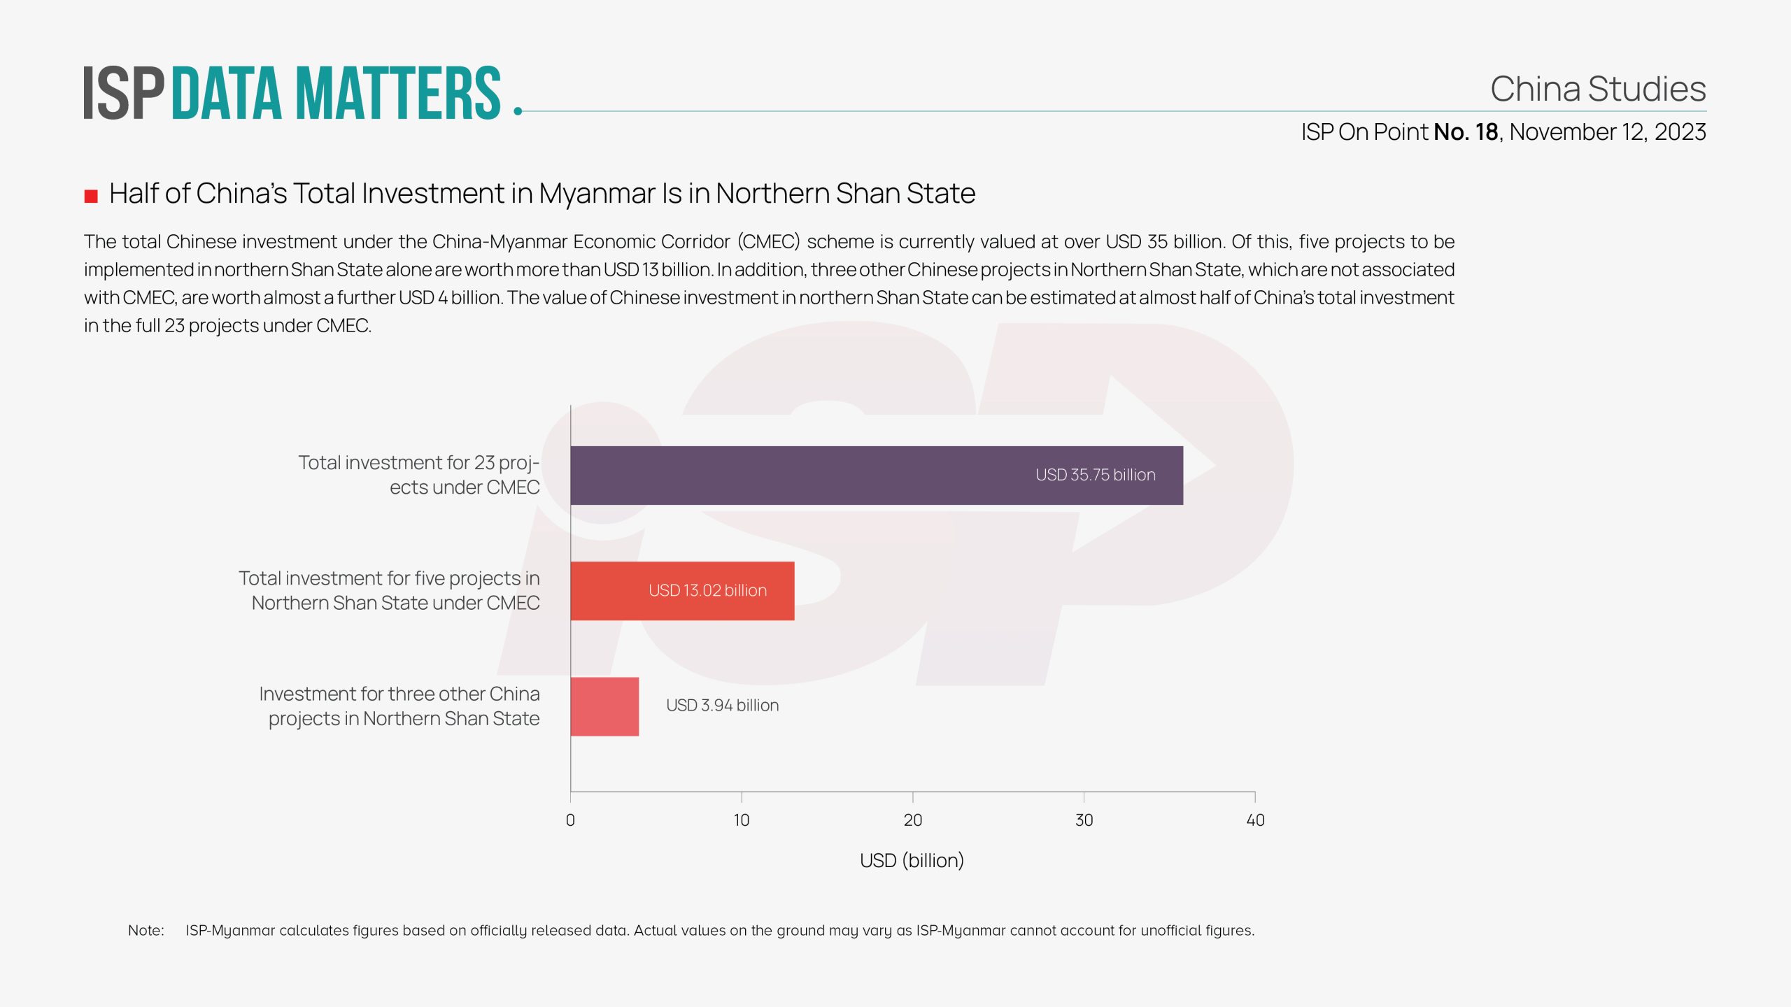Click the "USD (billion)" axis title
1791x1007 pixels.
point(912,860)
